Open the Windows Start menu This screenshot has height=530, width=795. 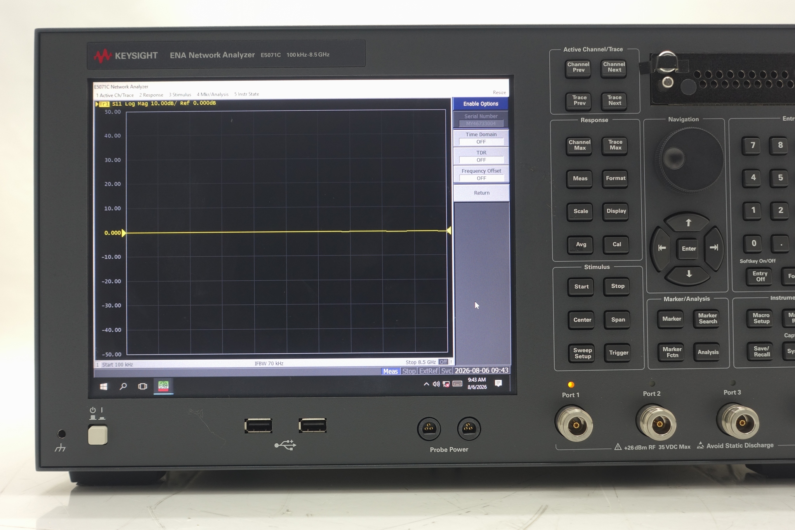click(104, 386)
